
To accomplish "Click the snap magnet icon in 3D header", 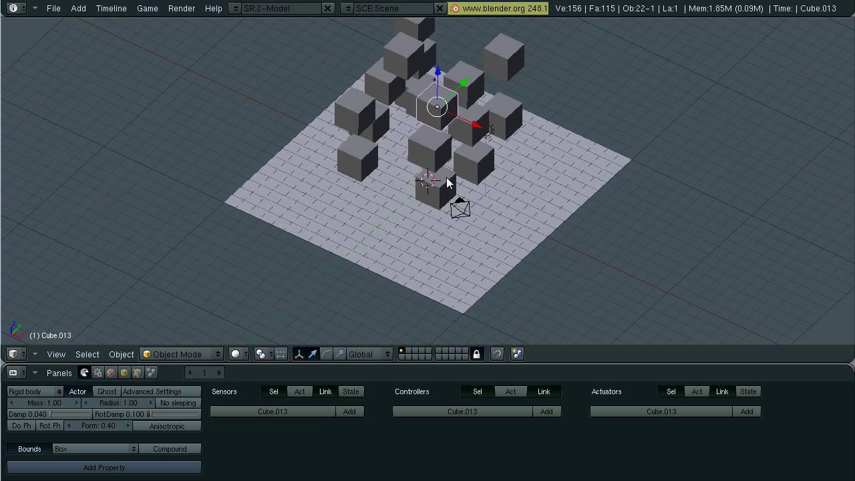I will pos(497,354).
